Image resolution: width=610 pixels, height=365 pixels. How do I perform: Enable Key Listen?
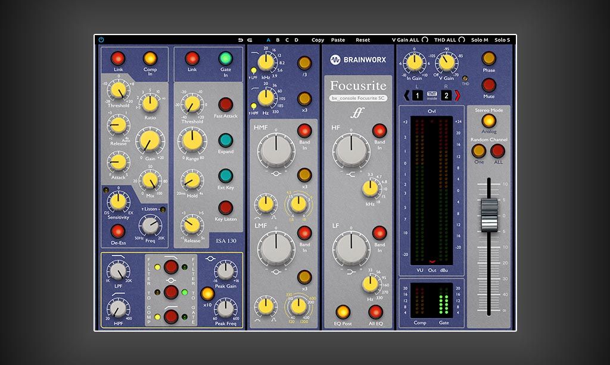coord(225,207)
